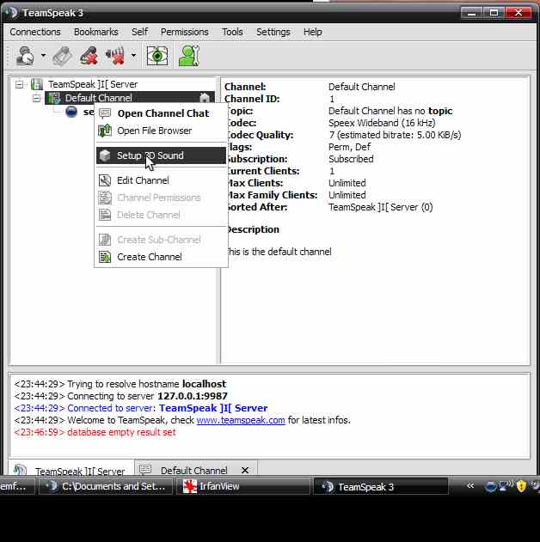Switch to IrfanView from the taskbar

242,486
